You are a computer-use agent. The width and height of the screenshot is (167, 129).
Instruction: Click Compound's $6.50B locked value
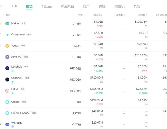(x=99, y=33)
